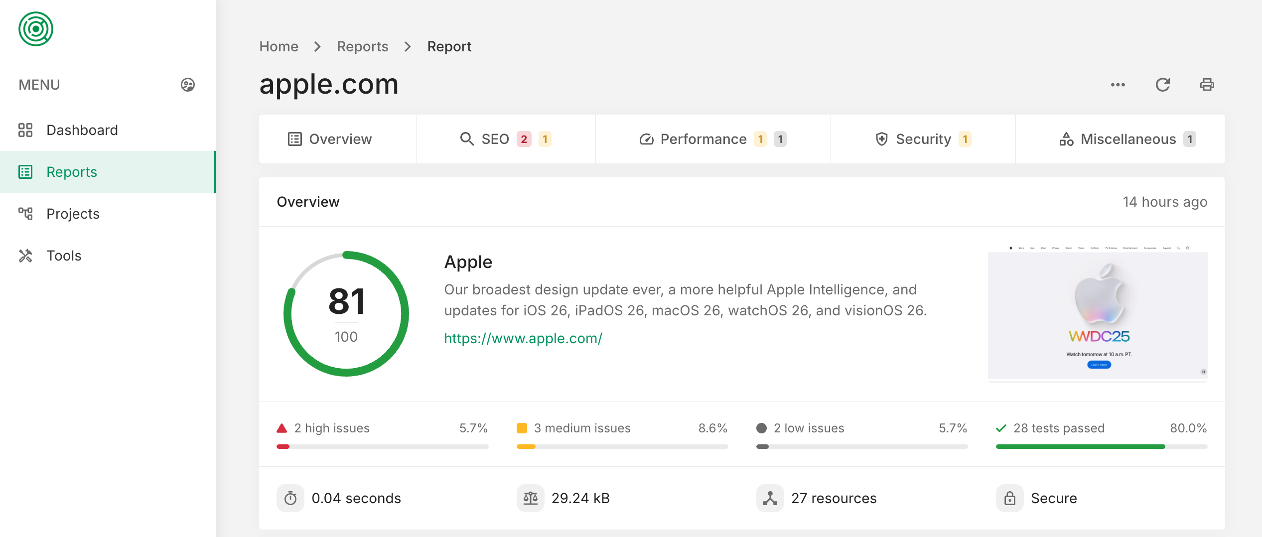Image resolution: width=1262 pixels, height=537 pixels.
Task: Click the SEO magnifier icon
Action: tap(467, 139)
